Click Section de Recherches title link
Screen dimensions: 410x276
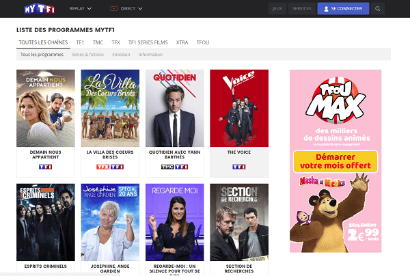tap(239, 268)
